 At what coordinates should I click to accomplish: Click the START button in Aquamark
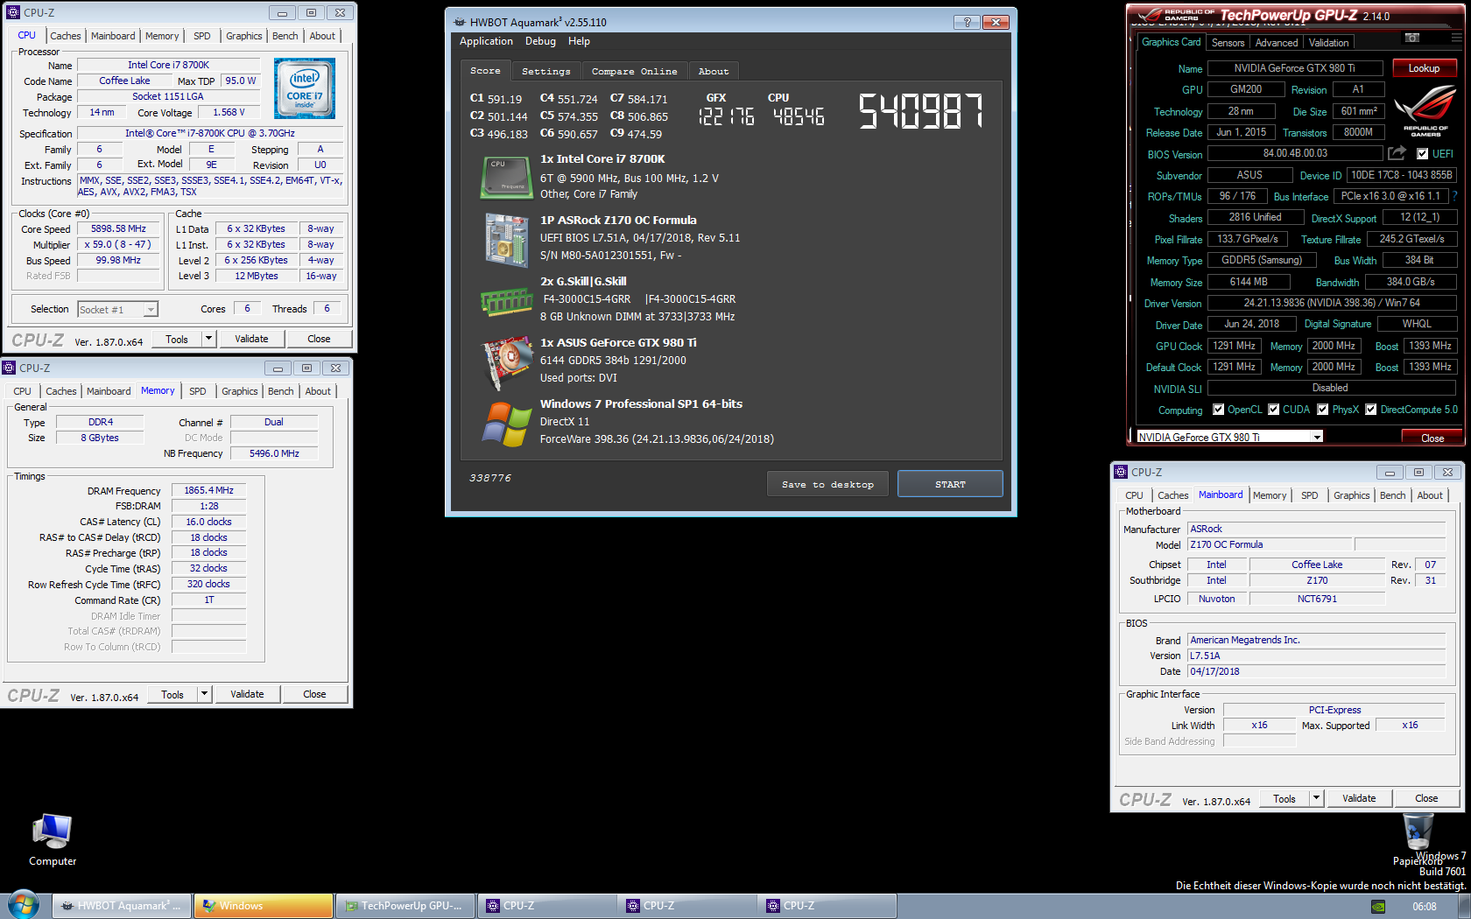click(x=950, y=484)
